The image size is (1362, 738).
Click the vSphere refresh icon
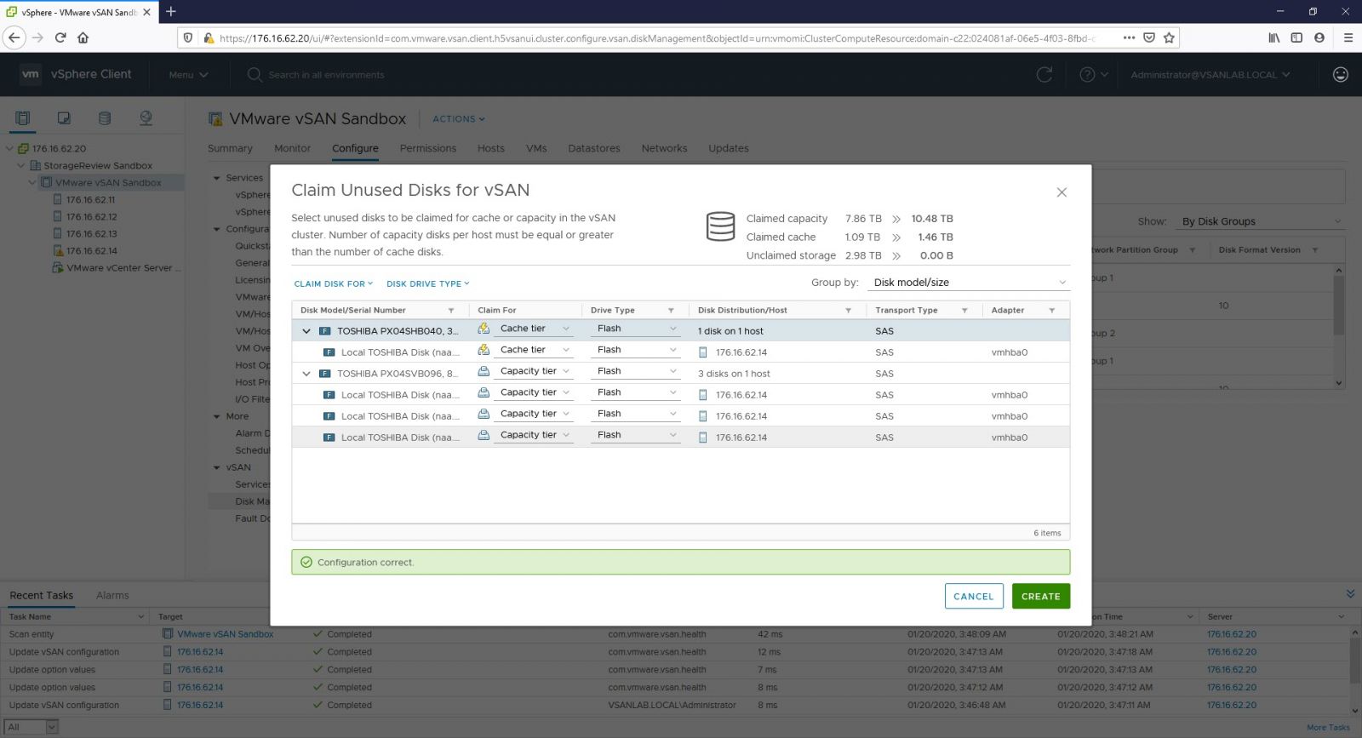(x=1044, y=75)
